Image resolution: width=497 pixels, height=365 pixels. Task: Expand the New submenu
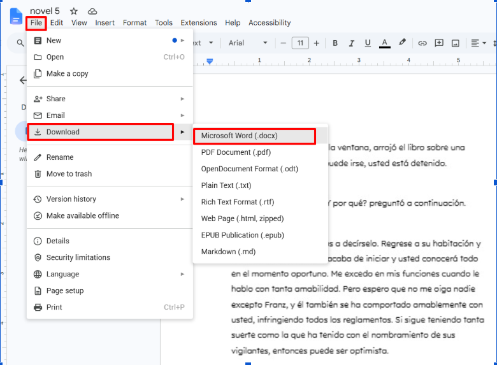click(110, 41)
